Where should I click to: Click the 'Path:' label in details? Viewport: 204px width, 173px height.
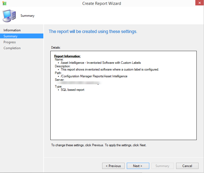(58, 73)
